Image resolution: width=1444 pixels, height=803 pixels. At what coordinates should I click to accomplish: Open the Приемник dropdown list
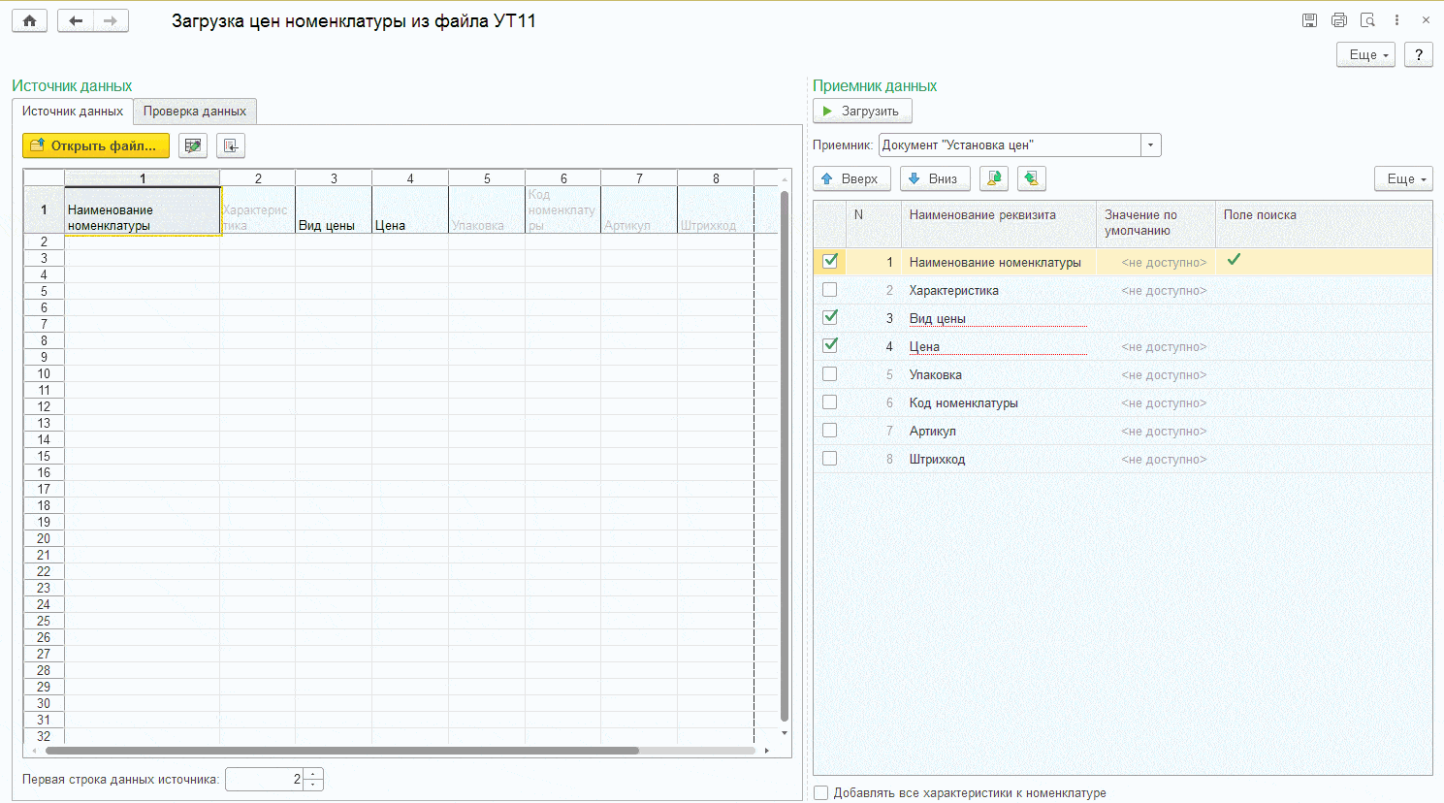[x=1151, y=145]
